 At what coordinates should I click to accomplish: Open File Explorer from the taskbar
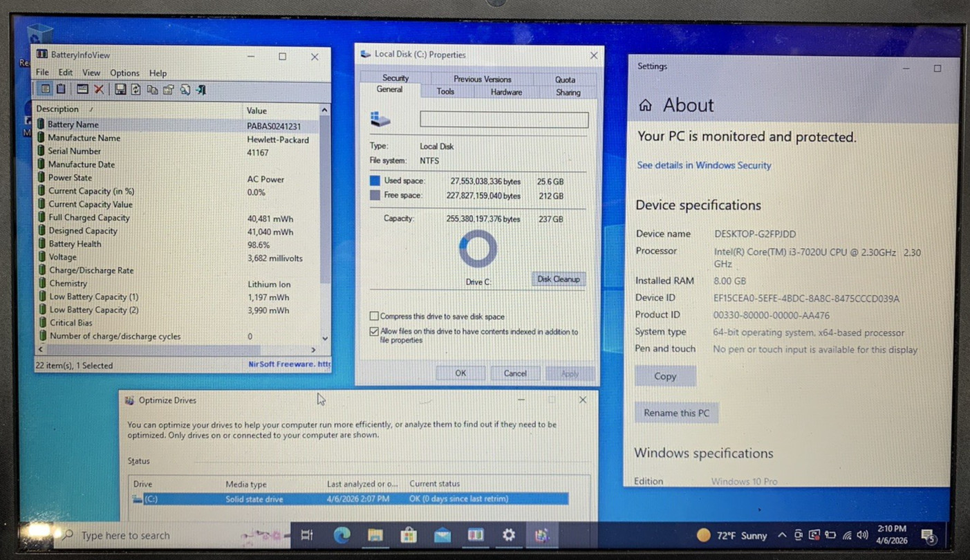pyautogui.click(x=375, y=535)
